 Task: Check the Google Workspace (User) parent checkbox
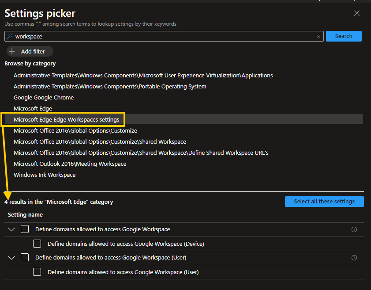tap(25, 257)
